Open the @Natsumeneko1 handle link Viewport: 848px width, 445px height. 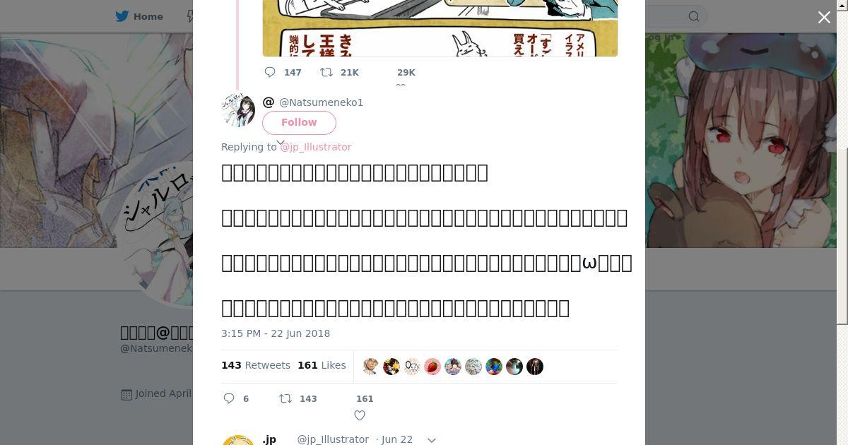point(322,102)
